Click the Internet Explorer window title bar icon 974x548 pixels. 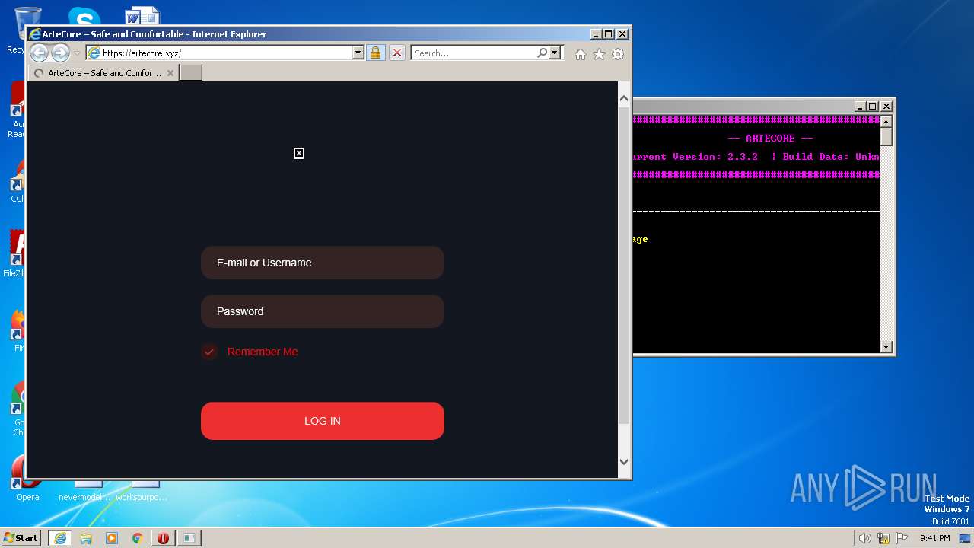(x=35, y=34)
